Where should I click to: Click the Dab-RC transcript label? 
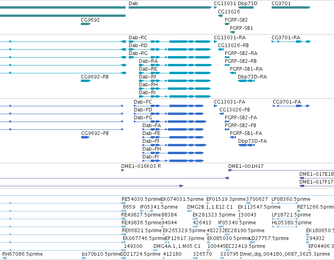point(138,38)
